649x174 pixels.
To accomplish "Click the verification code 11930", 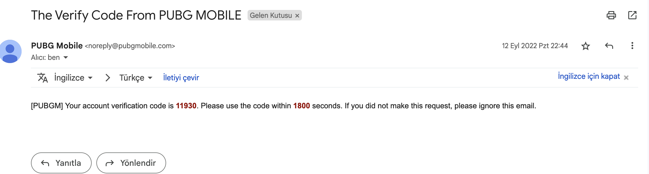I will [186, 106].
